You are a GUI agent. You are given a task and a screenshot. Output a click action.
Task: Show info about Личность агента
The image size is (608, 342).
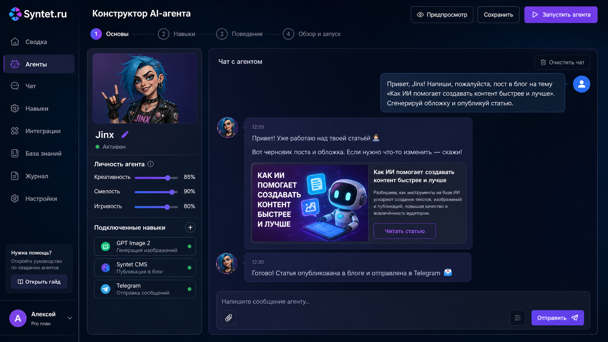(151, 164)
